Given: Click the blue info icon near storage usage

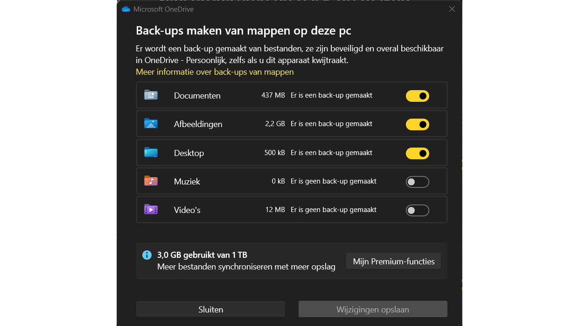Looking at the screenshot, I should (x=147, y=255).
